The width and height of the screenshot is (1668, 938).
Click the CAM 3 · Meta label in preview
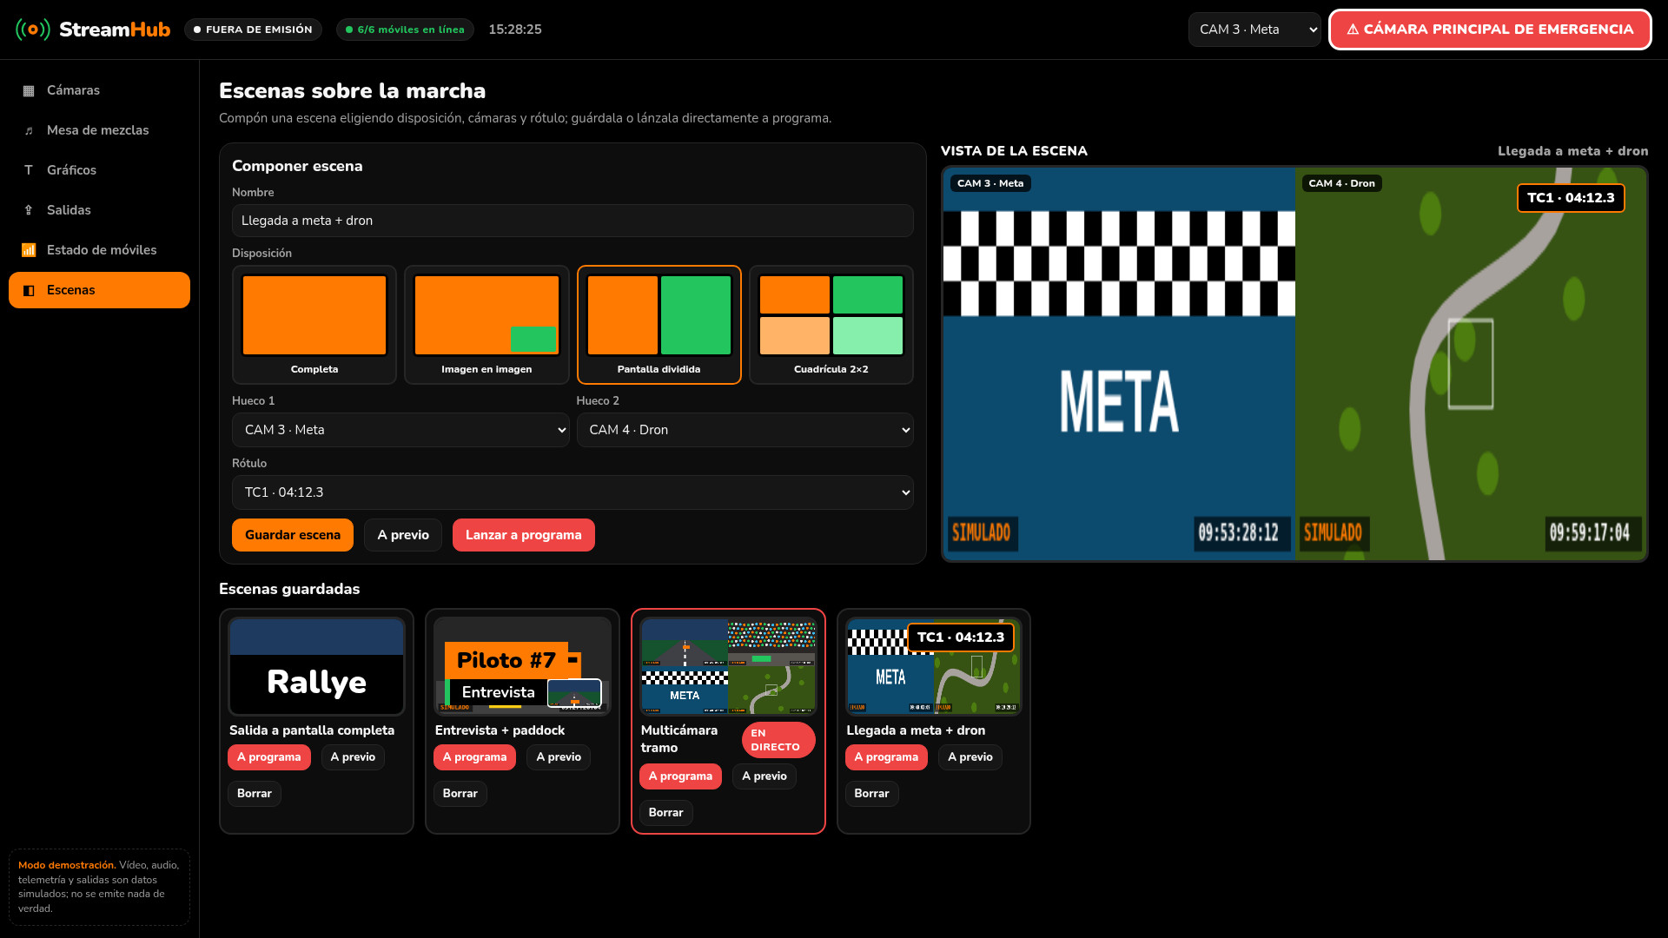pos(990,183)
